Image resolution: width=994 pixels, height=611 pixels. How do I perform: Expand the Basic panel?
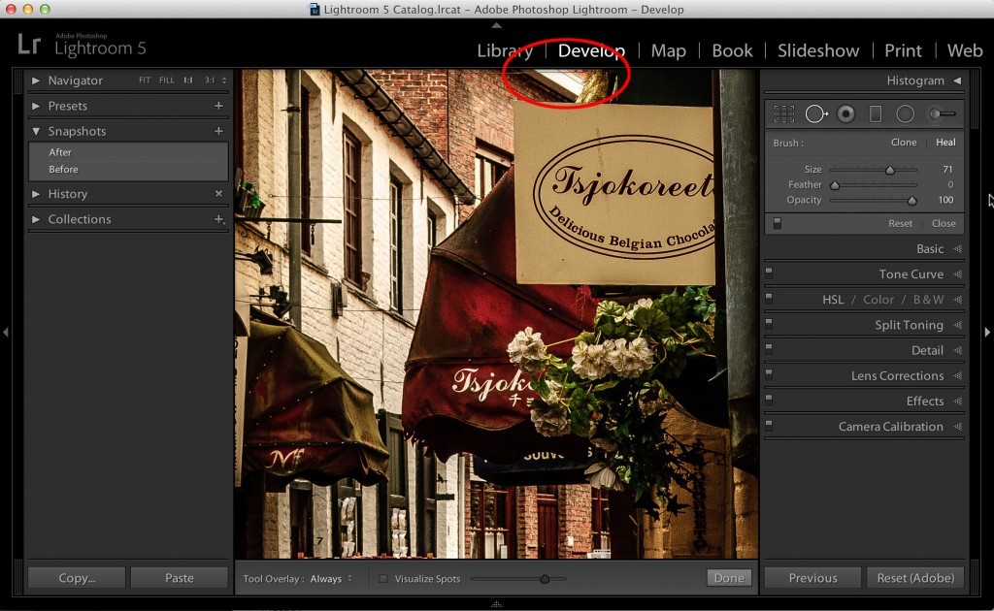point(958,249)
